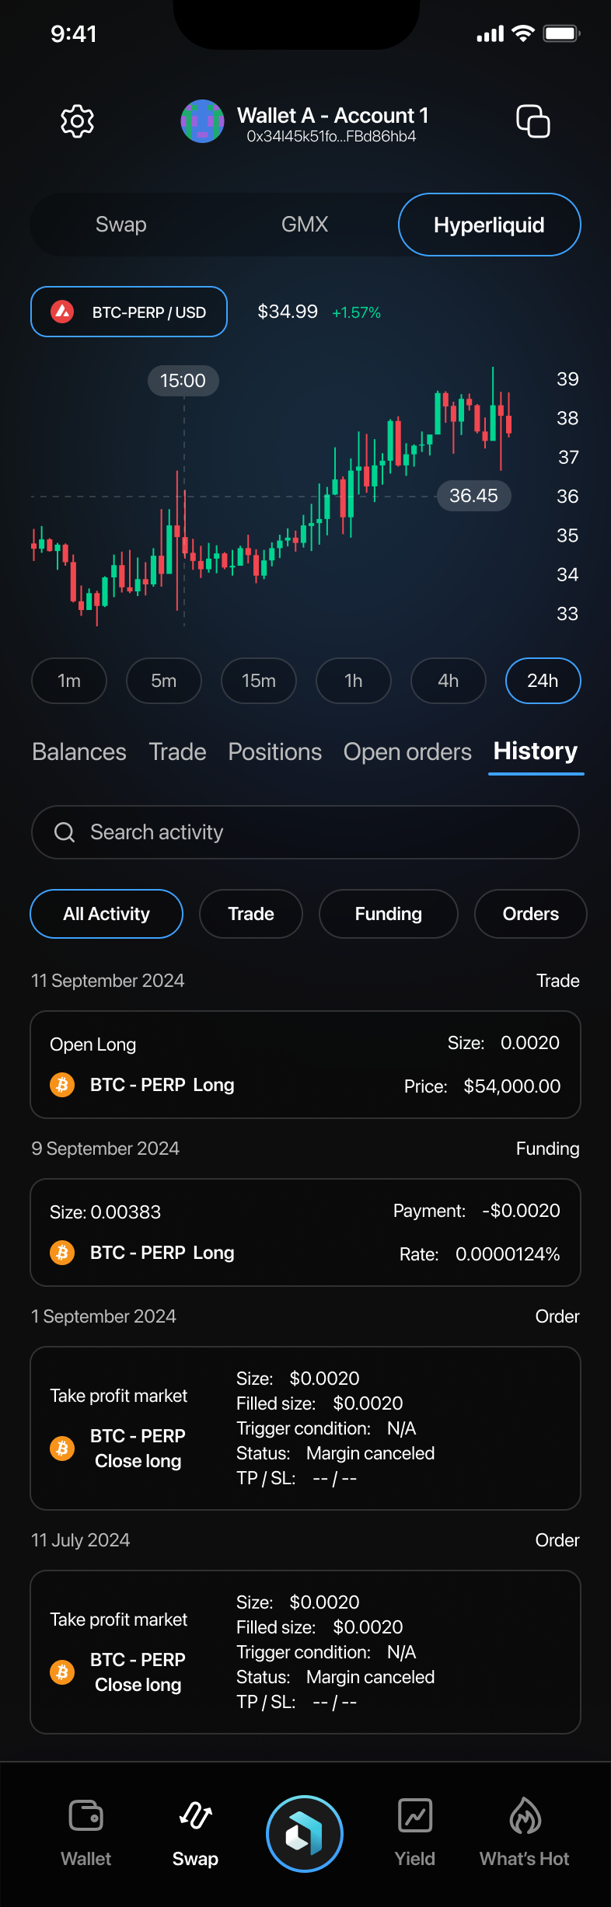Open the Positions tab
The height and width of the screenshot is (1907, 611).
275,752
